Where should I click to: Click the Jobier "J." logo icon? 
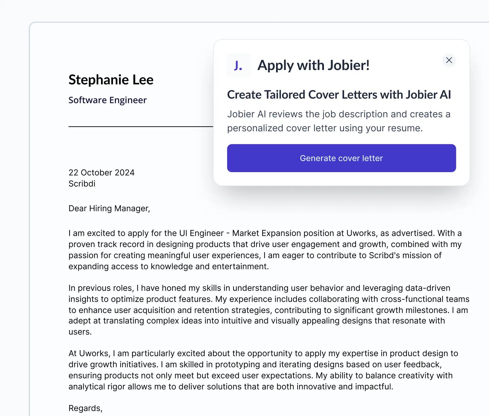pos(238,66)
